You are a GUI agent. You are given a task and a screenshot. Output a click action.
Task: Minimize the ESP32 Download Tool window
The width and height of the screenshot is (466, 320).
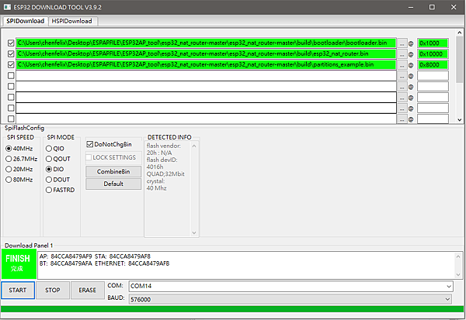click(411, 7)
